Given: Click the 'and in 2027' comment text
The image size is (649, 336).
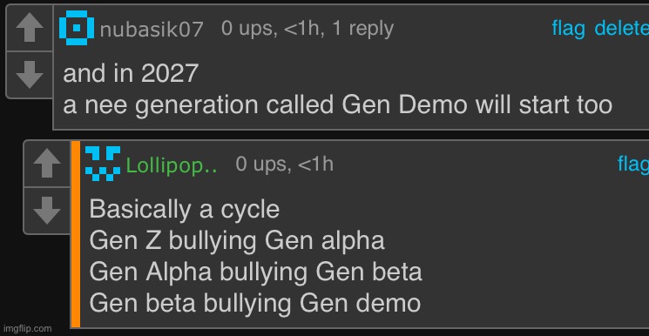Looking at the screenshot, I should (x=131, y=73).
